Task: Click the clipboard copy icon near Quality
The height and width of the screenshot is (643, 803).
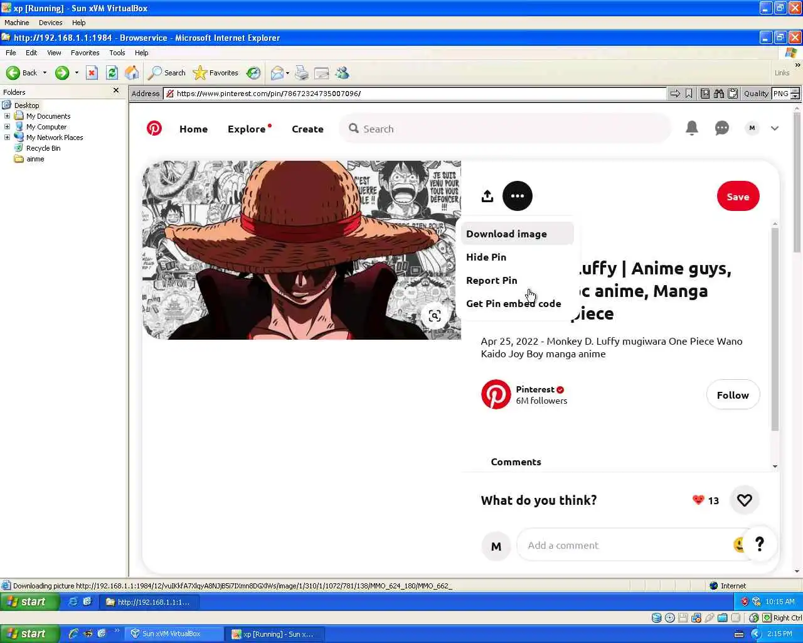Action: click(732, 94)
